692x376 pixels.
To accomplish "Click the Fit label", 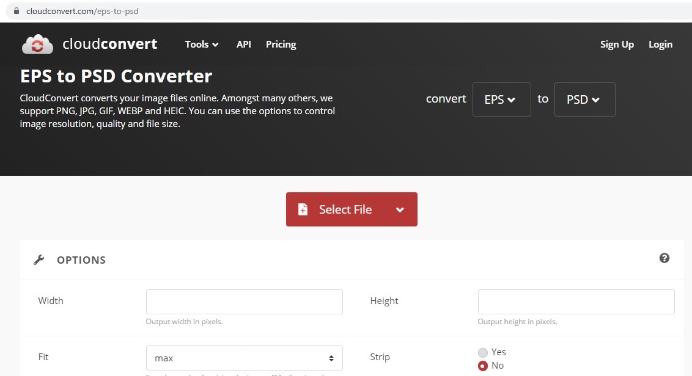I will (43, 357).
